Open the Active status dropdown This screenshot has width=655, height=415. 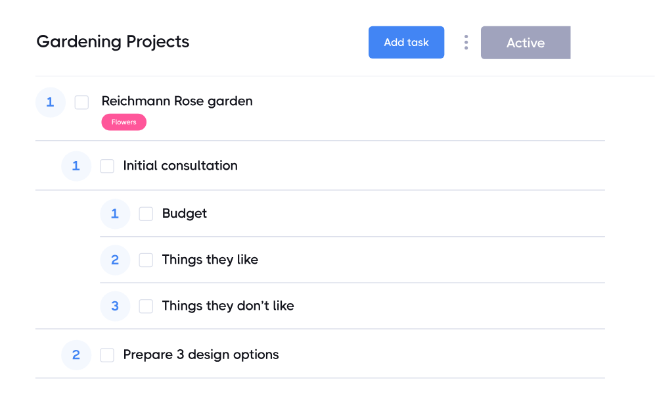[x=525, y=43]
